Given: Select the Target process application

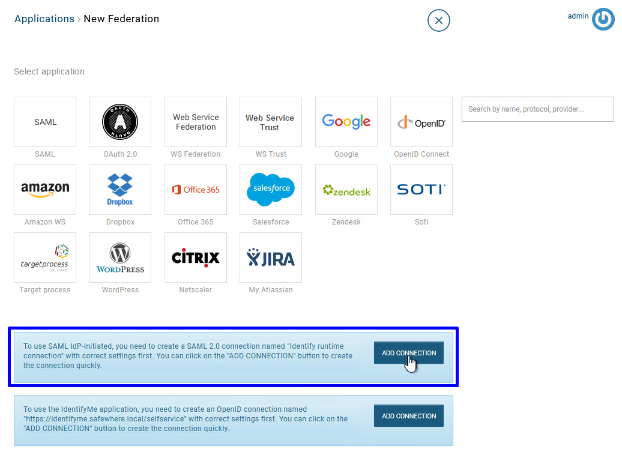Looking at the screenshot, I should click(45, 258).
